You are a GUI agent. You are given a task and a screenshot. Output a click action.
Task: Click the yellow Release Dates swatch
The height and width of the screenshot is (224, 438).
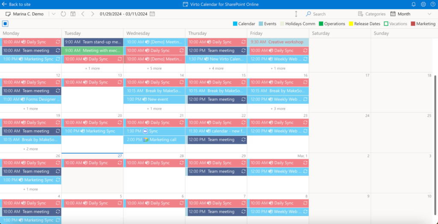tap(351, 24)
